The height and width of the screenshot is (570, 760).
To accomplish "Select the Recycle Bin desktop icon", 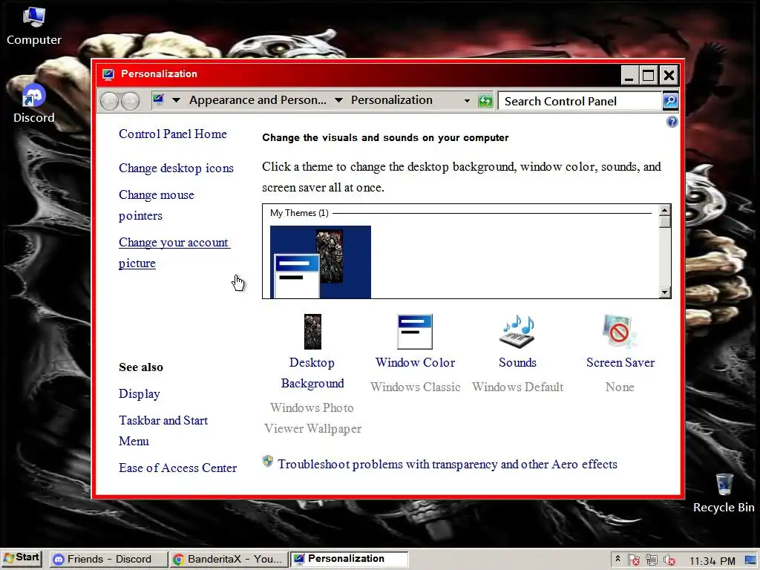I will pos(724,494).
